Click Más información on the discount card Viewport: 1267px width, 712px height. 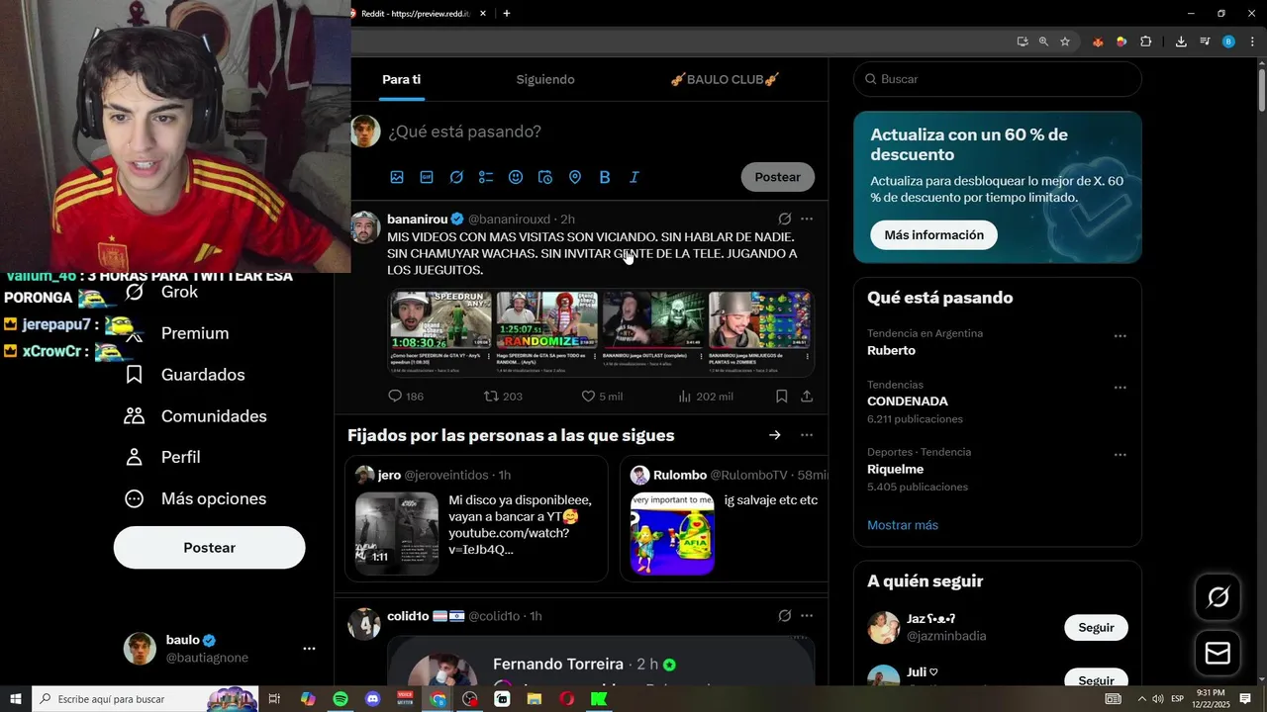tap(933, 234)
